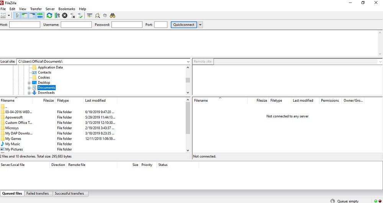Sort local files by Filesize column

point(44,101)
